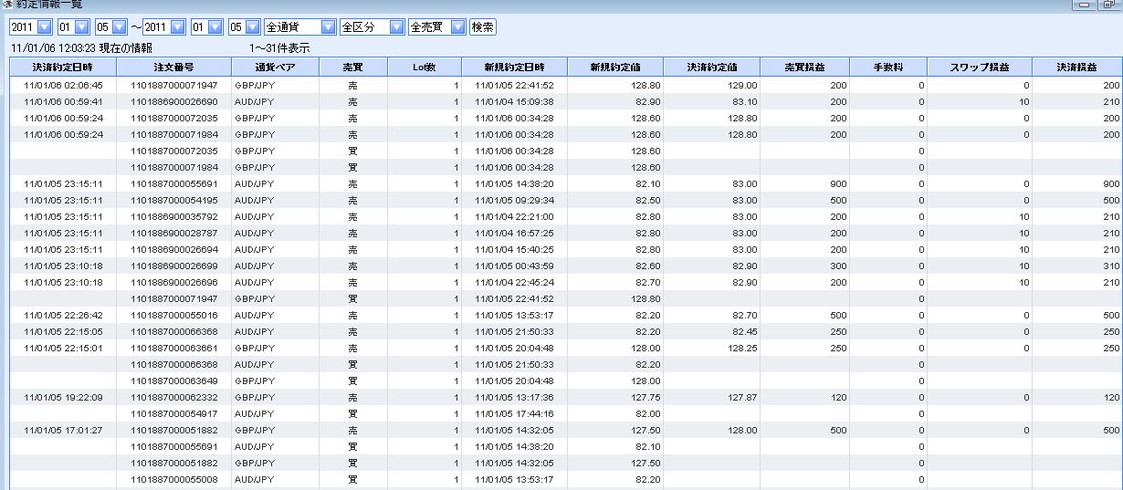Select order number 1101886900026696
This screenshot has width=1123, height=490.
click(x=174, y=282)
